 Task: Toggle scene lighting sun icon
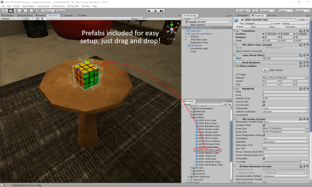pyautogui.click(x=32, y=19)
